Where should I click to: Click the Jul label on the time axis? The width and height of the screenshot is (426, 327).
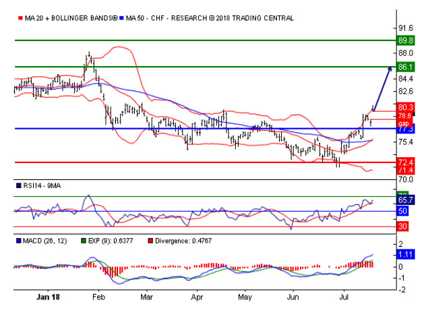click(x=342, y=296)
